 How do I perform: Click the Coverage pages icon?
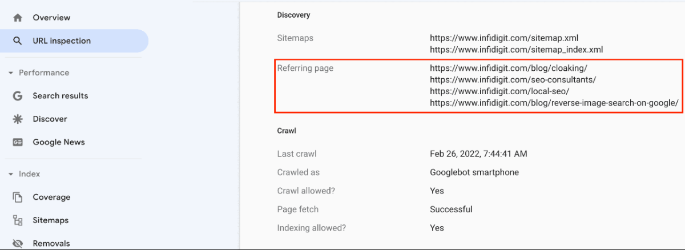pos(18,197)
